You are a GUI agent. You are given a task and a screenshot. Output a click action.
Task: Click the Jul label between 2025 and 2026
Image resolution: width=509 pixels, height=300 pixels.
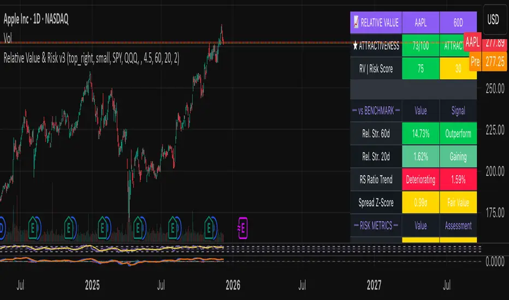pos(161,285)
